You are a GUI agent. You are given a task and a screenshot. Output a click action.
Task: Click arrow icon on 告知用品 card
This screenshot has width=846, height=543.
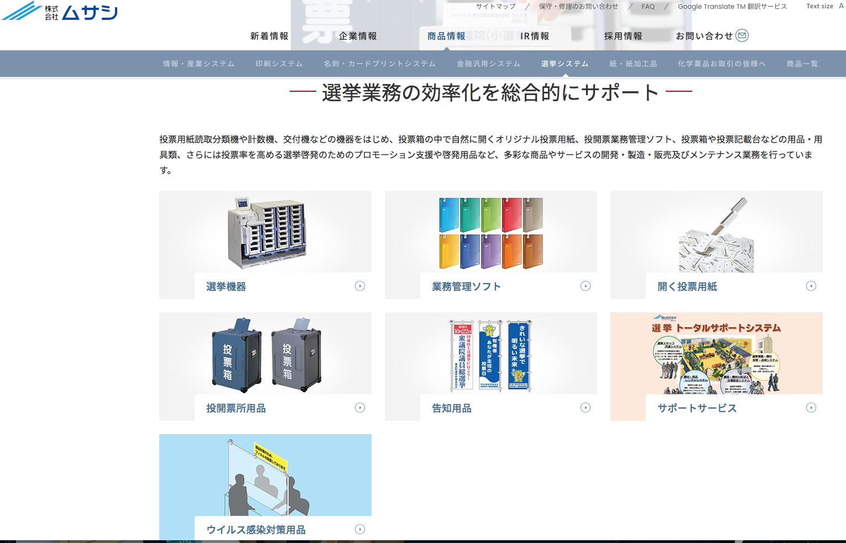[586, 408]
